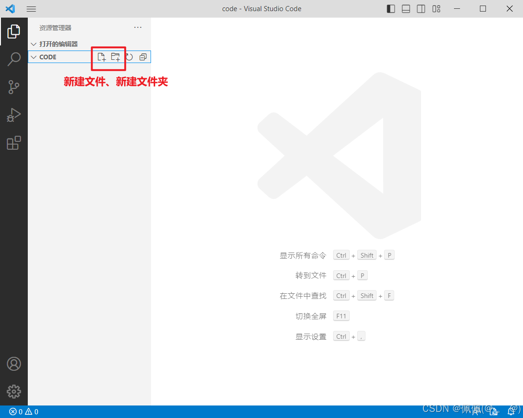Open the Extensions view
The height and width of the screenshot is (418, 523).
click(14, 143)
